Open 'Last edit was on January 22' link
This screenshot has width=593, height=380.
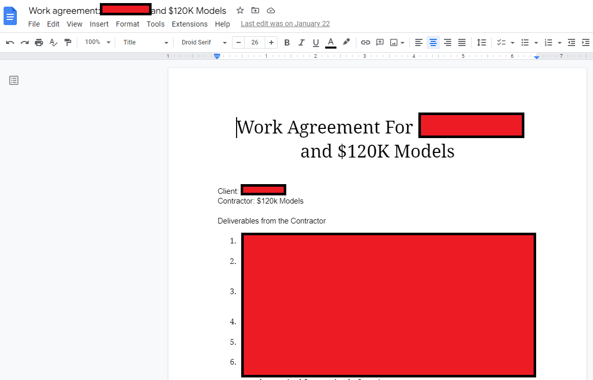click(285, 24)
